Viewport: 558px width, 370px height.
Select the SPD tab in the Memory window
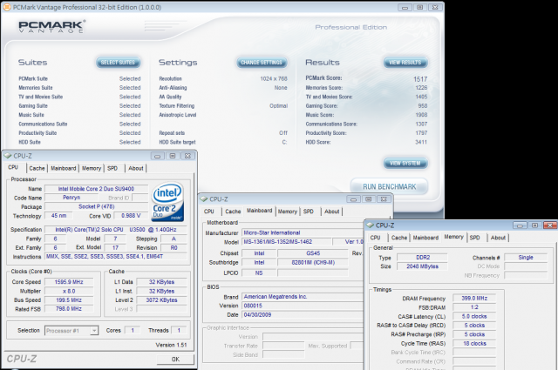(474, 238)
